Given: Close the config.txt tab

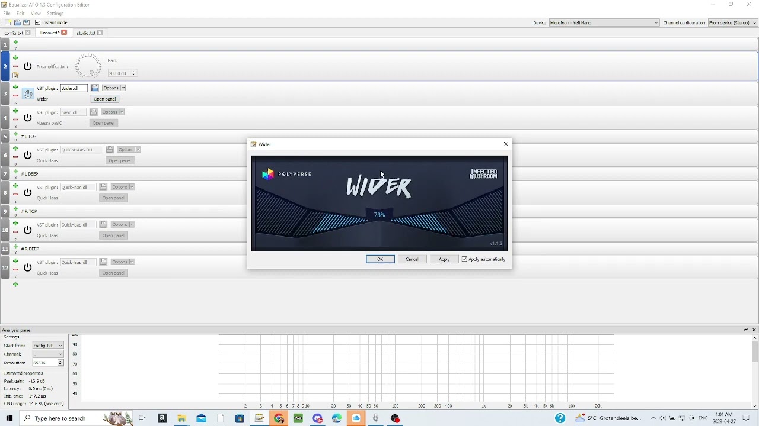Looking at the screenshot, I should click(27, 33).
